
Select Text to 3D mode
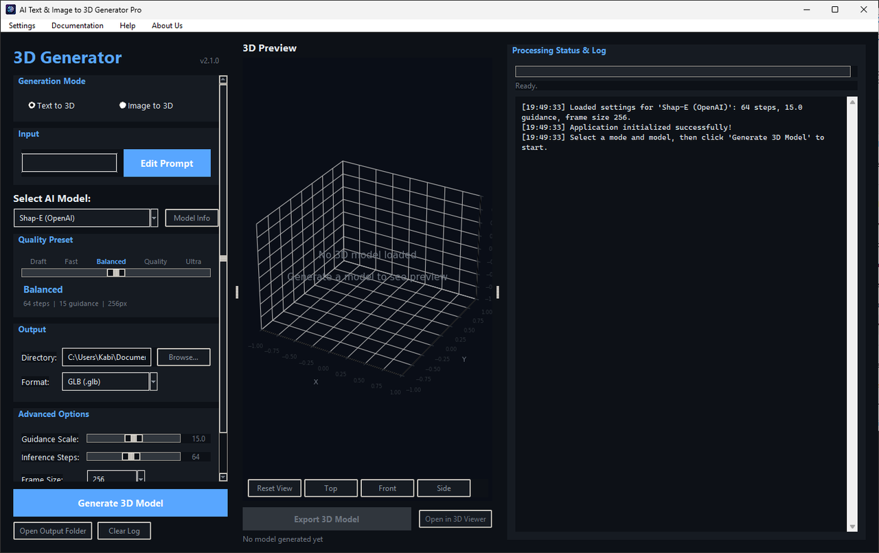click(x=52, y=106)
